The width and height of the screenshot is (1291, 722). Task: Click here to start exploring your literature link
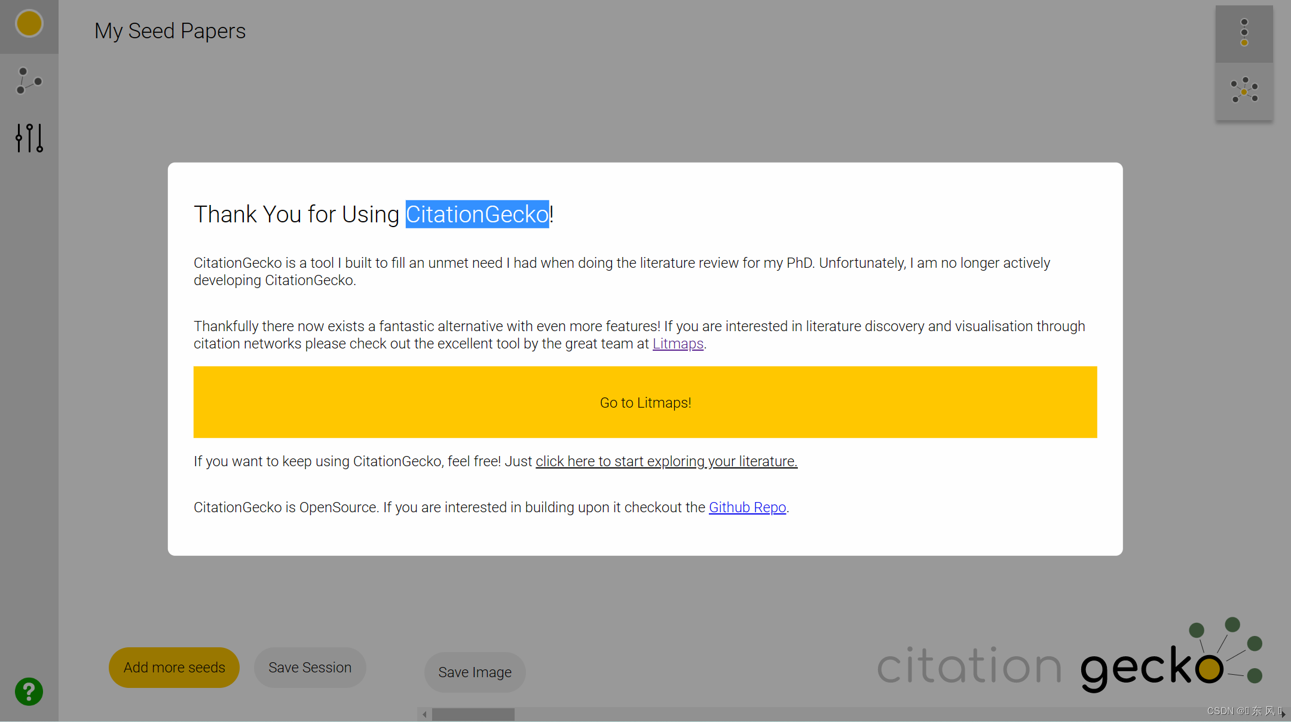666,461
